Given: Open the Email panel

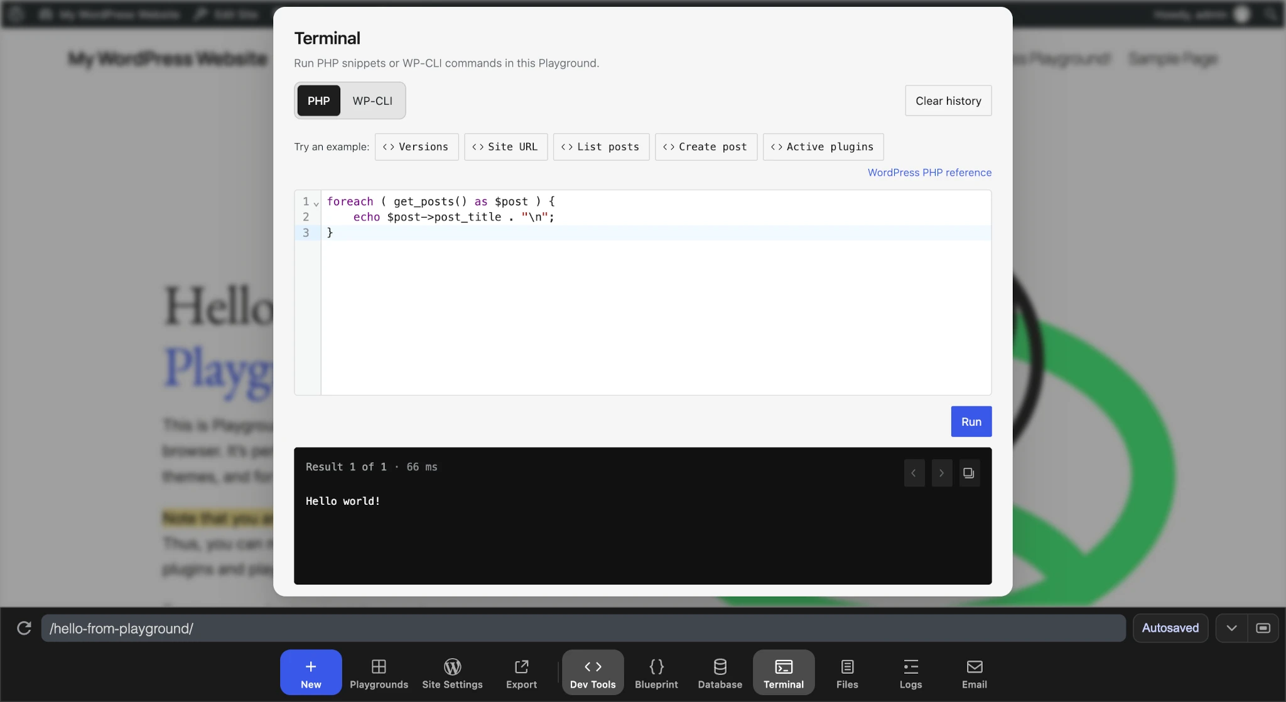Looking at the screenshot, I should 975,672.
